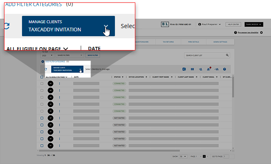Click the Paul Preparer account avatar icon
This screenshot has width=271, height=164.
tap(200, 24)
